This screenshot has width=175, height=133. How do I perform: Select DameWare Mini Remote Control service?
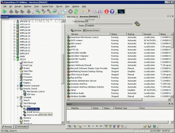[119, 37]
